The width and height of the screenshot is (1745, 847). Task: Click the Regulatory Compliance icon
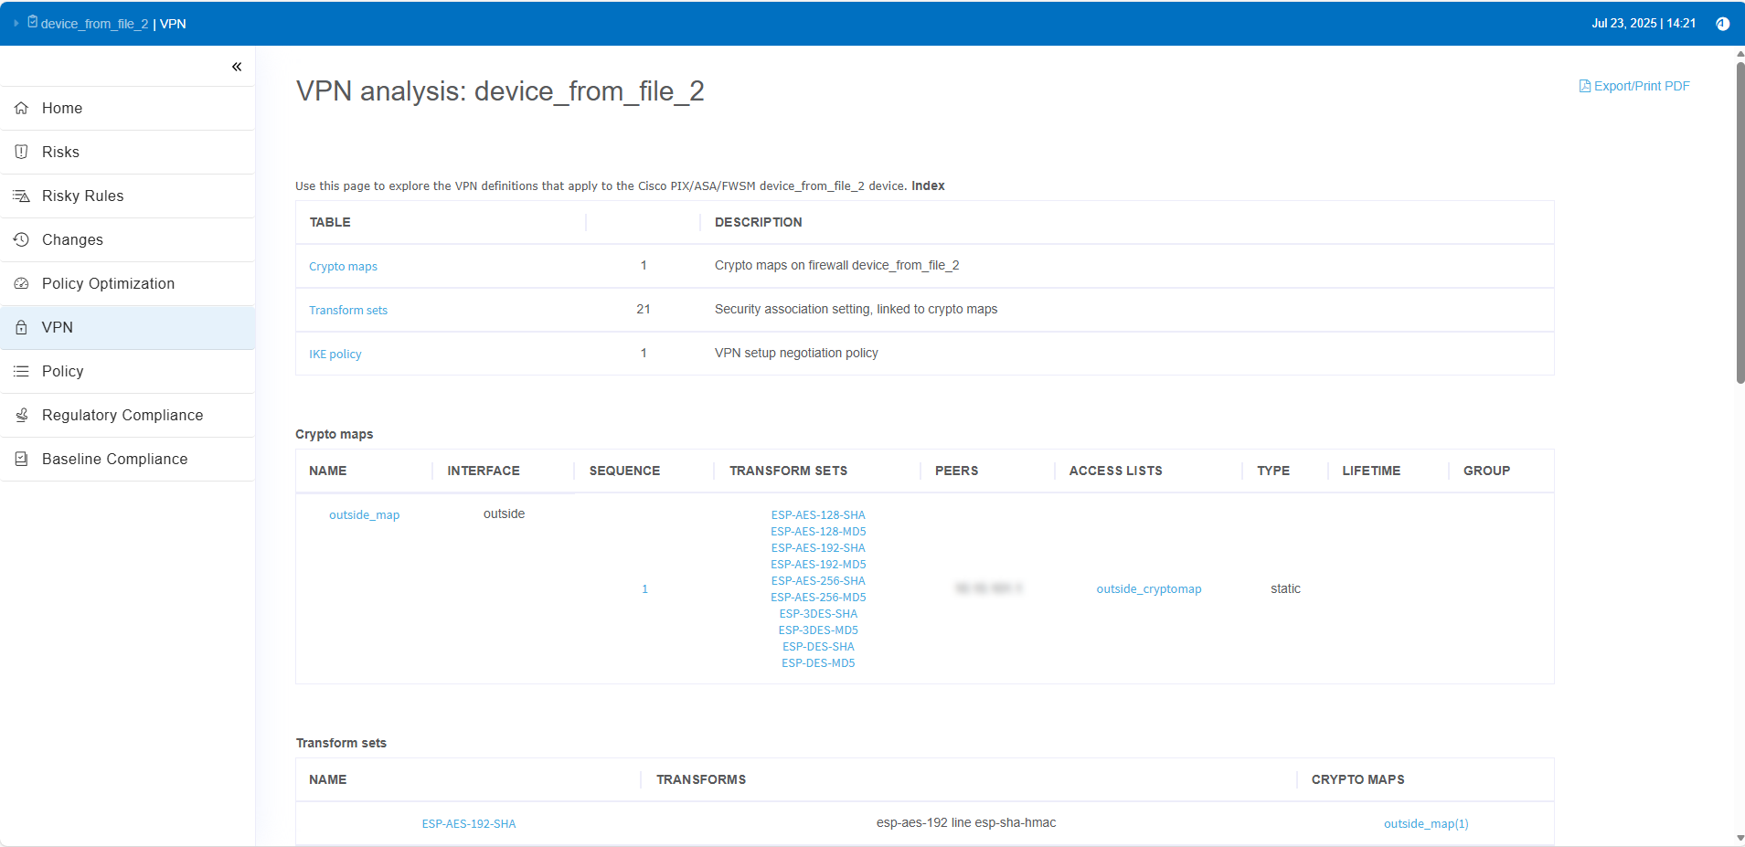22,415
